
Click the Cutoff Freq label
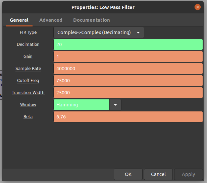coord(28,81)
